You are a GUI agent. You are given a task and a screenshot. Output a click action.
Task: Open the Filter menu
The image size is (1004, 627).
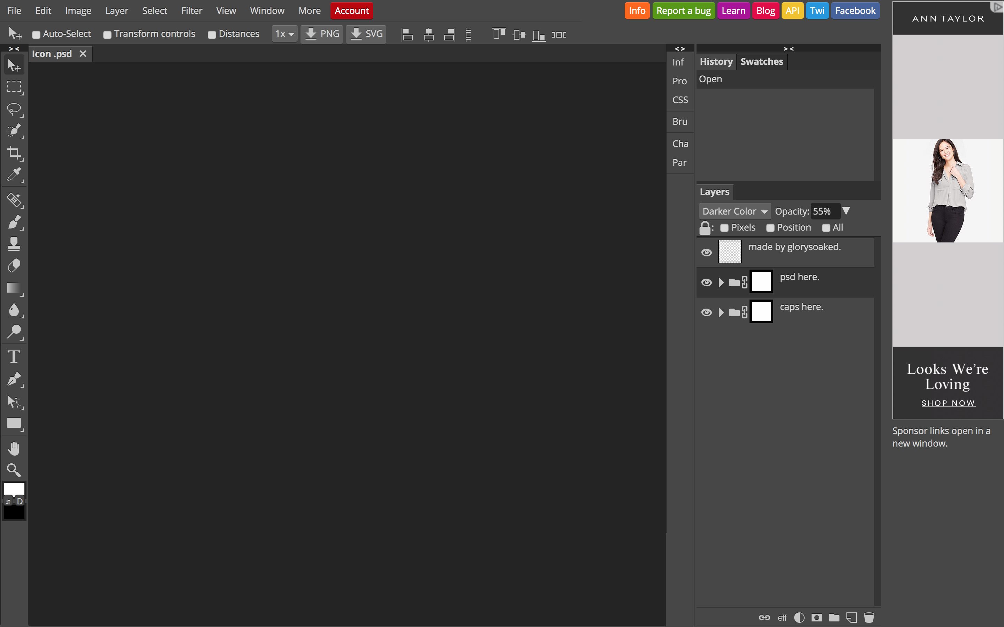pos(192,10)
